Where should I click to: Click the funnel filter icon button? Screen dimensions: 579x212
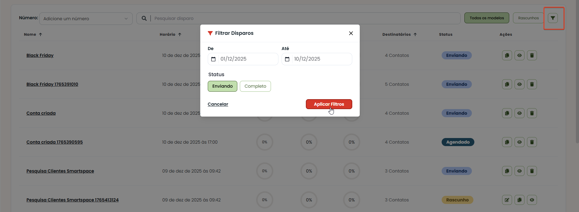coord(553,18)
